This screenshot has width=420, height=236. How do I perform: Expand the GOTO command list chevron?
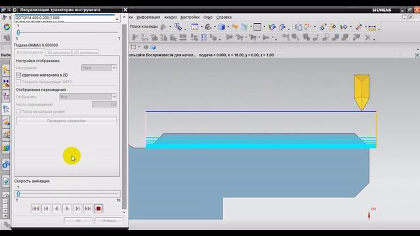tap(117, 19)
